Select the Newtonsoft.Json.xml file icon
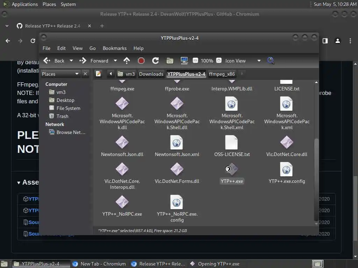This screenshot has width=358, height=268. click(x=177, y=142)
